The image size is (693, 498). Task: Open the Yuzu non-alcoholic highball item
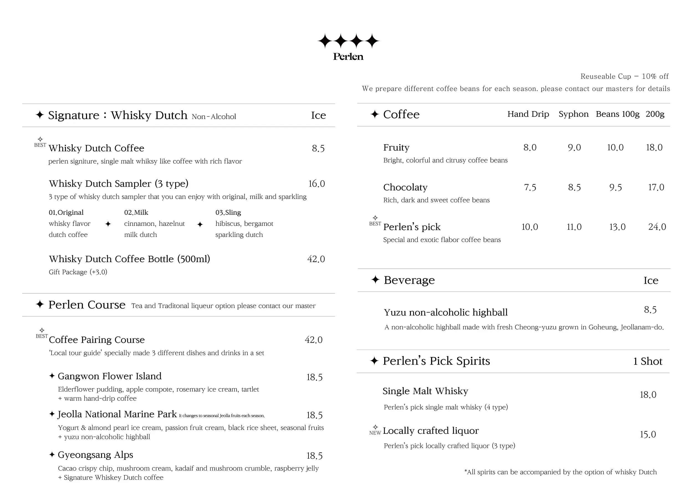point(445,312)
